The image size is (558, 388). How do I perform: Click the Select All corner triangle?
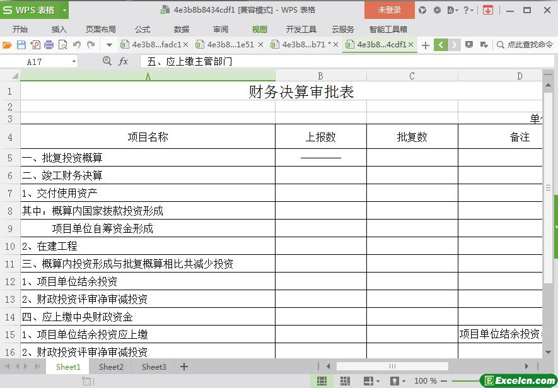[x=15, y=76]
